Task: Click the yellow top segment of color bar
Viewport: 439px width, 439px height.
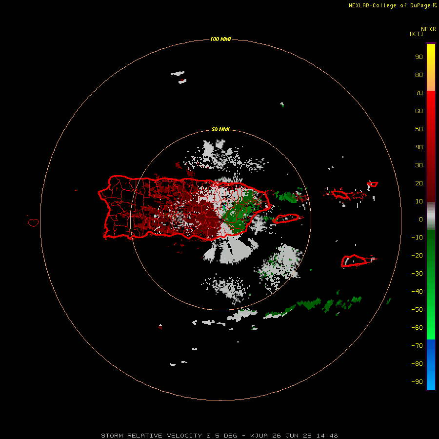Action: tap(431, 67)
